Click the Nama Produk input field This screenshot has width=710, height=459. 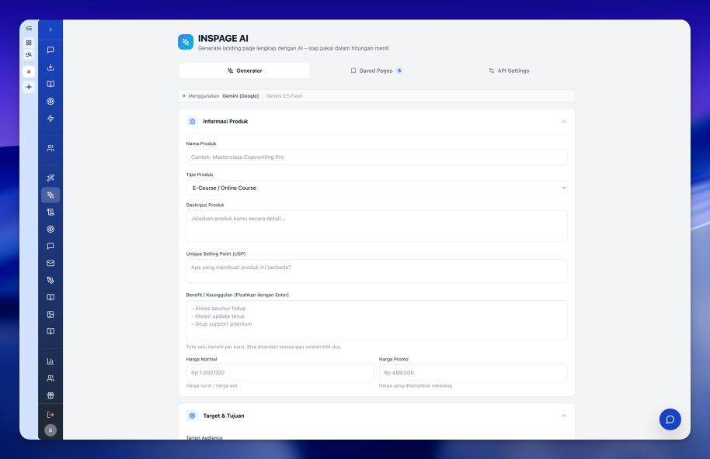[377, 157]
